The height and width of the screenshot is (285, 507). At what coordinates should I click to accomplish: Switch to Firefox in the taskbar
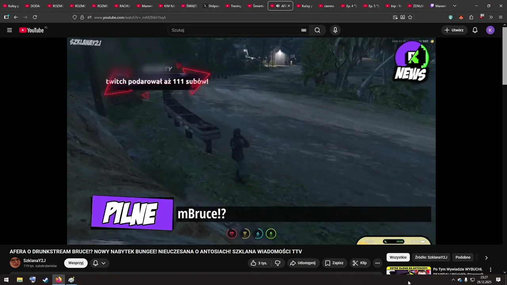click(59, 280)
